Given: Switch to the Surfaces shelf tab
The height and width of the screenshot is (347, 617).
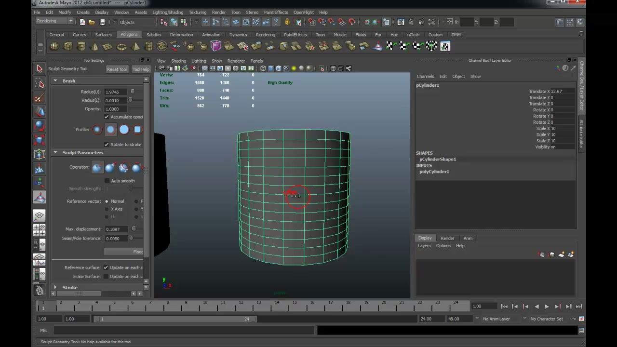Looking at the screenshot, I should (x=103, y=35).
